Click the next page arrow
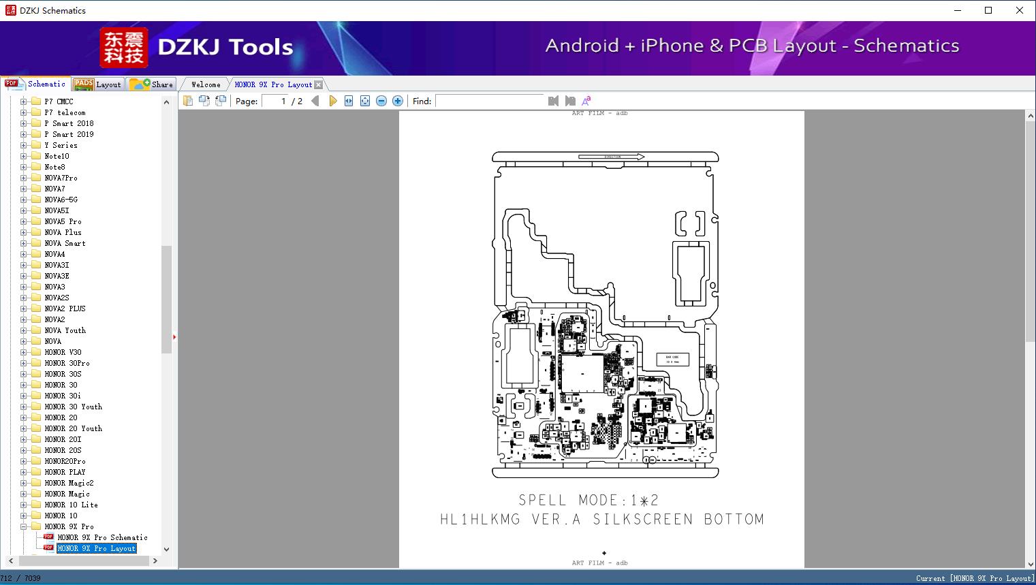This screenshot has height=585, width=1036. pos(332,101)
